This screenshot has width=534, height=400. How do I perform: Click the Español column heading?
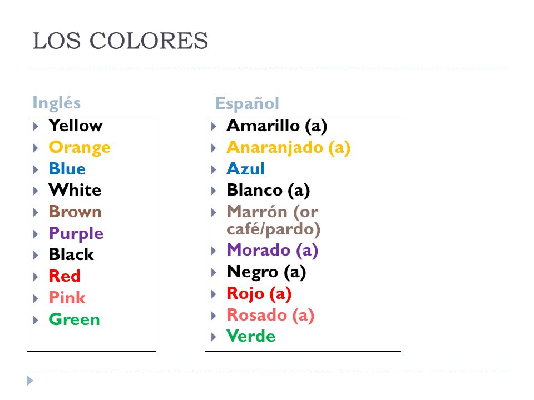[x=247, y=103]
